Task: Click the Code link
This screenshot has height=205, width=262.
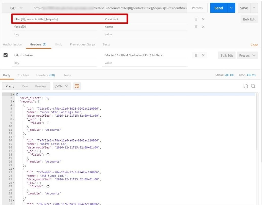Action: [x=254, y=45]
